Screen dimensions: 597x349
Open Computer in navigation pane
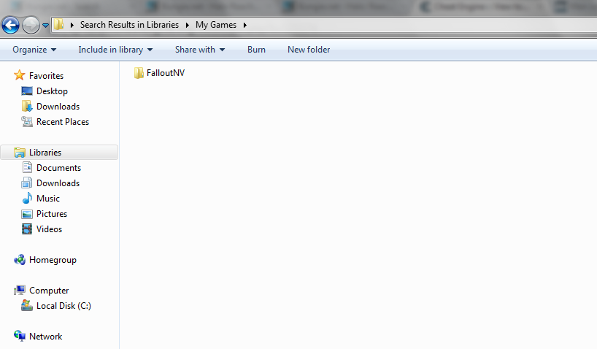point(49,291)
